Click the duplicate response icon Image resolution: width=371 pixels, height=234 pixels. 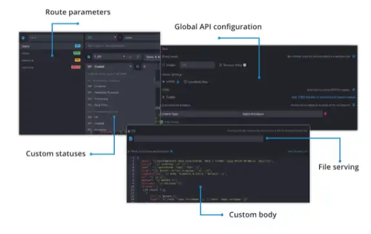point(138,57)
